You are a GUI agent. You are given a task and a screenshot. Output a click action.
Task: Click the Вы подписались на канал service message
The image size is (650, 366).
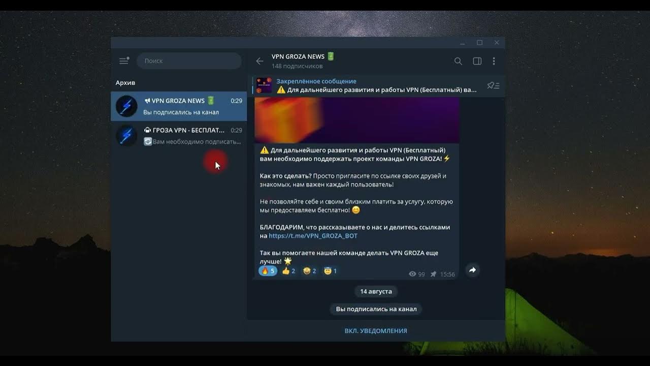(376, 309)
